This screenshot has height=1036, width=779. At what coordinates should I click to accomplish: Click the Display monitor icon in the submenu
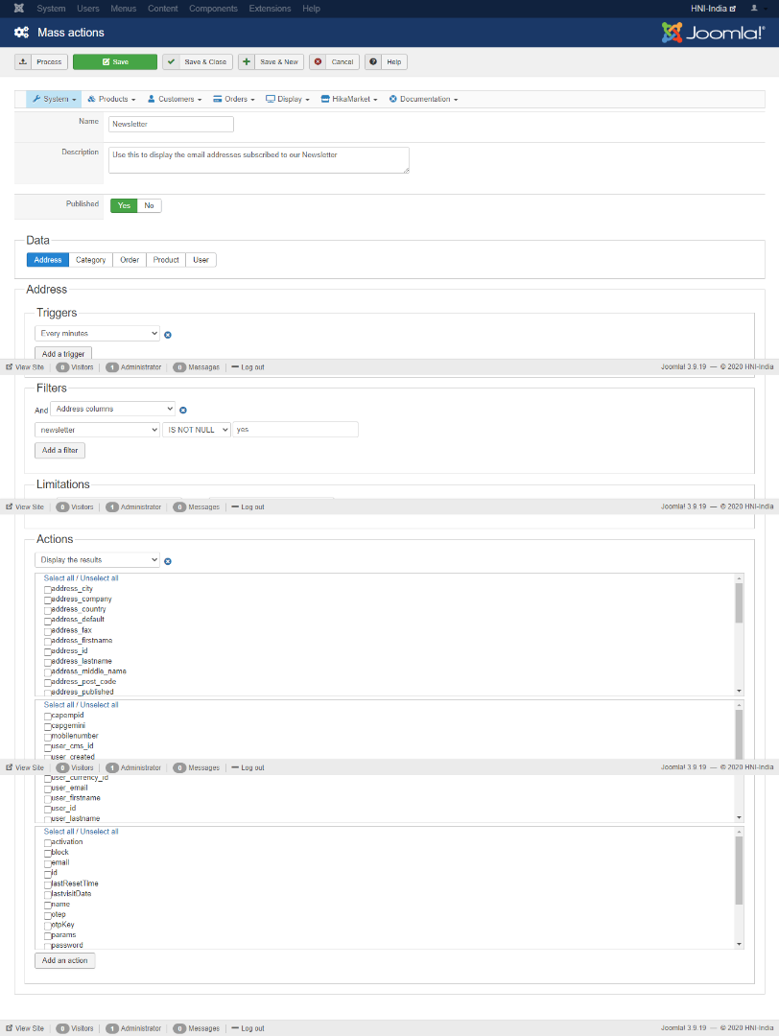pyautogui.click(x=271, y=99)
